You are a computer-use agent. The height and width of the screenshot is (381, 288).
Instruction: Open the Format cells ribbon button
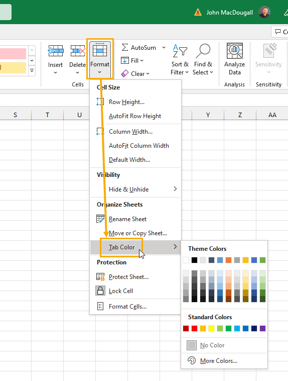coord(100,59)
